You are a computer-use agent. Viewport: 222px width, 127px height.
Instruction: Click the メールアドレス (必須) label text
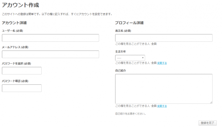point(15,47)
